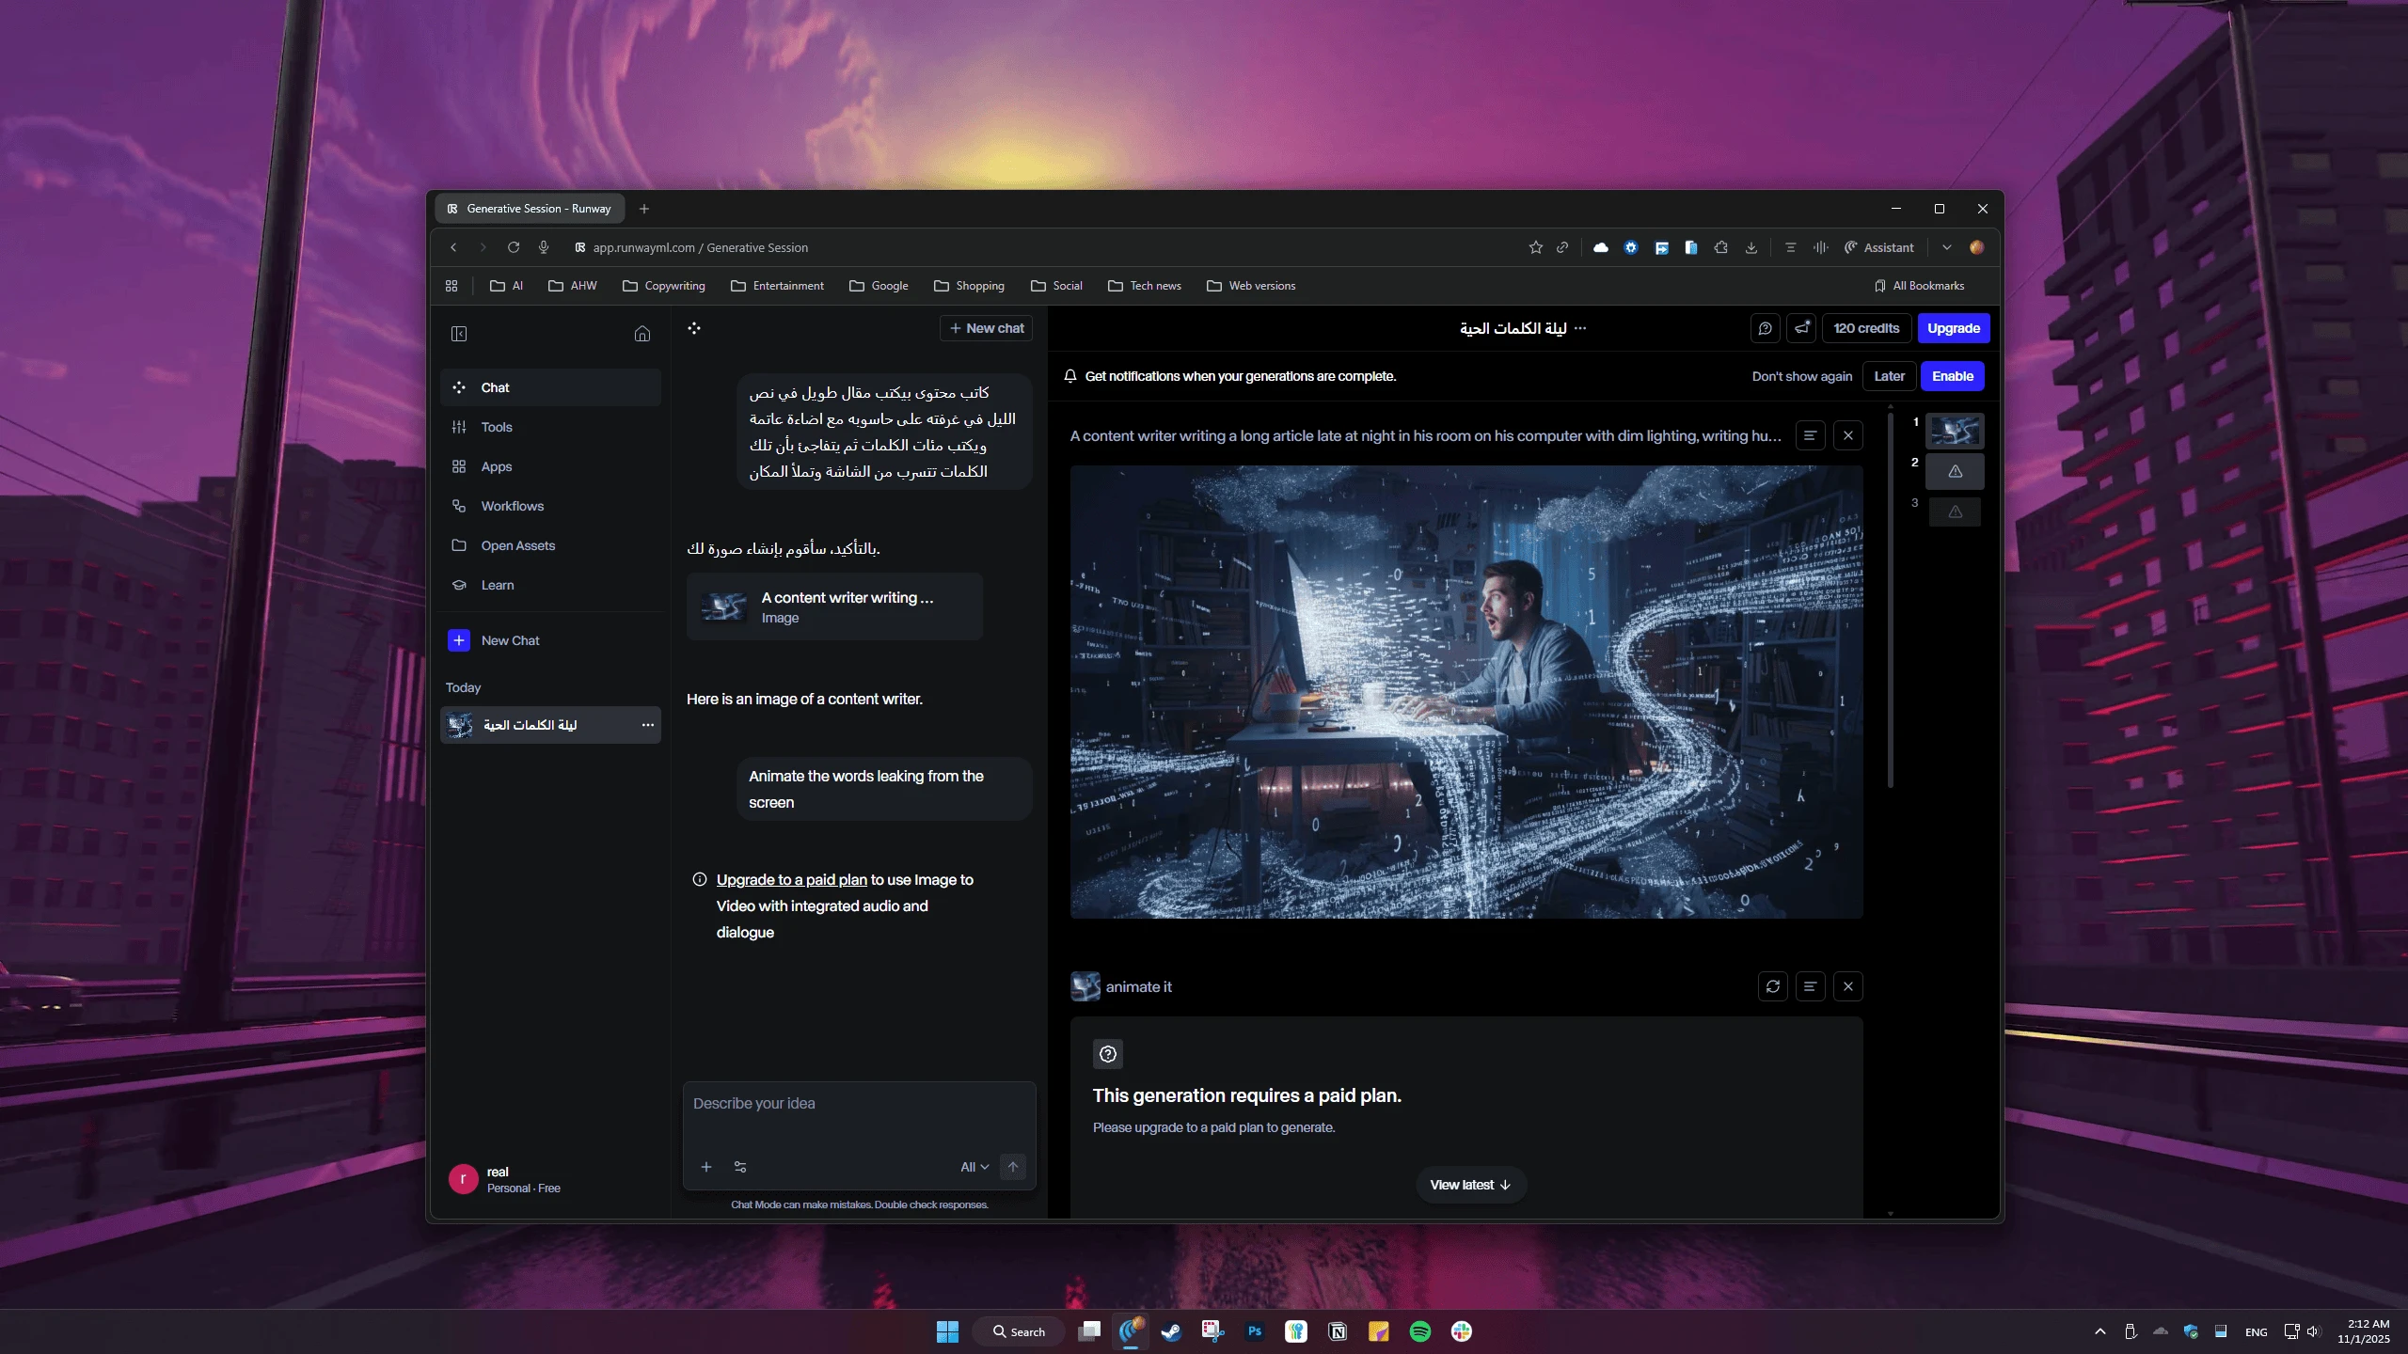The image size is (2408, 1354).
Task: Choose Later on the notification banner
Action: [x=1889, y=376]
